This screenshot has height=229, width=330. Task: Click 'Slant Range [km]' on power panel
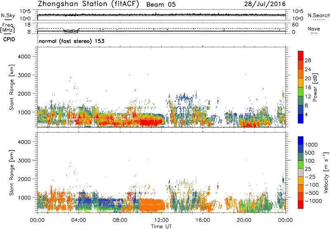click(x=12, y=87)
